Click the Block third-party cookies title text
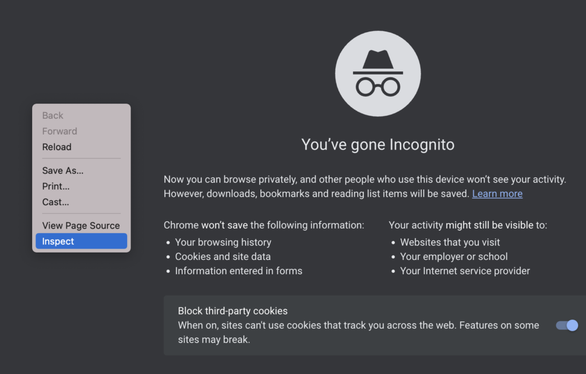586x374 pixels. click(233, 311)
